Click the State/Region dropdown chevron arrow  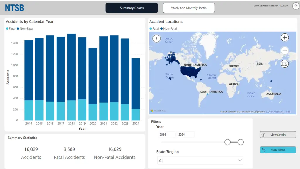[x=240, y=160]
